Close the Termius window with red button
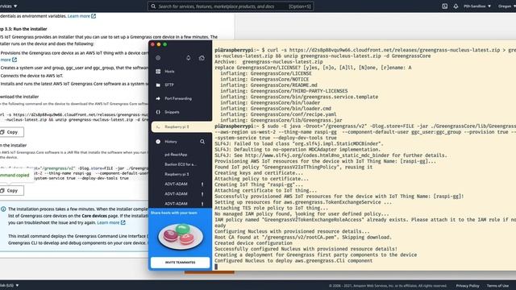The width and height of the screenshot is (516, 290). (x=152, y=45)
